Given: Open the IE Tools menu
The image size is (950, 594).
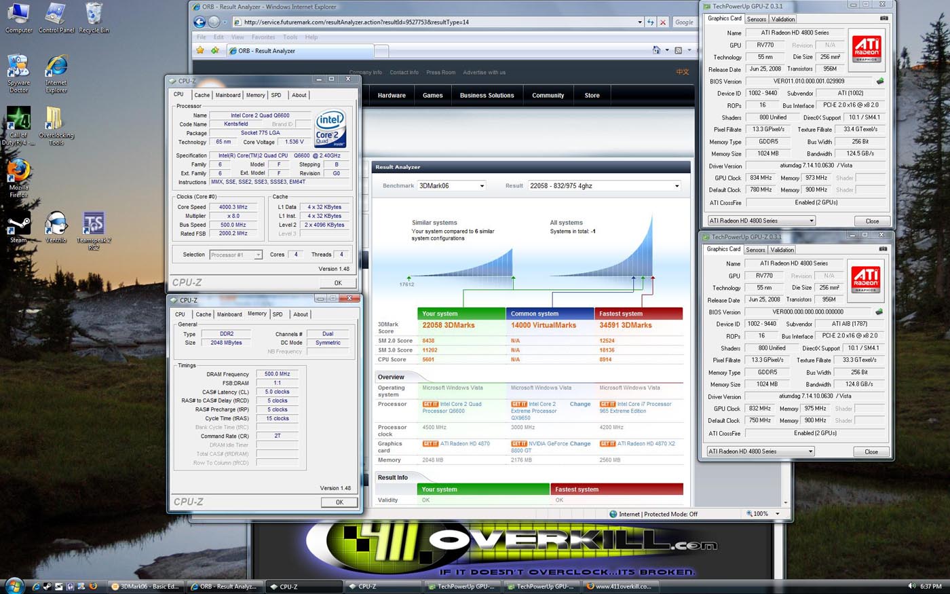Looking at the screenshot, I should (x=290, y=37).
